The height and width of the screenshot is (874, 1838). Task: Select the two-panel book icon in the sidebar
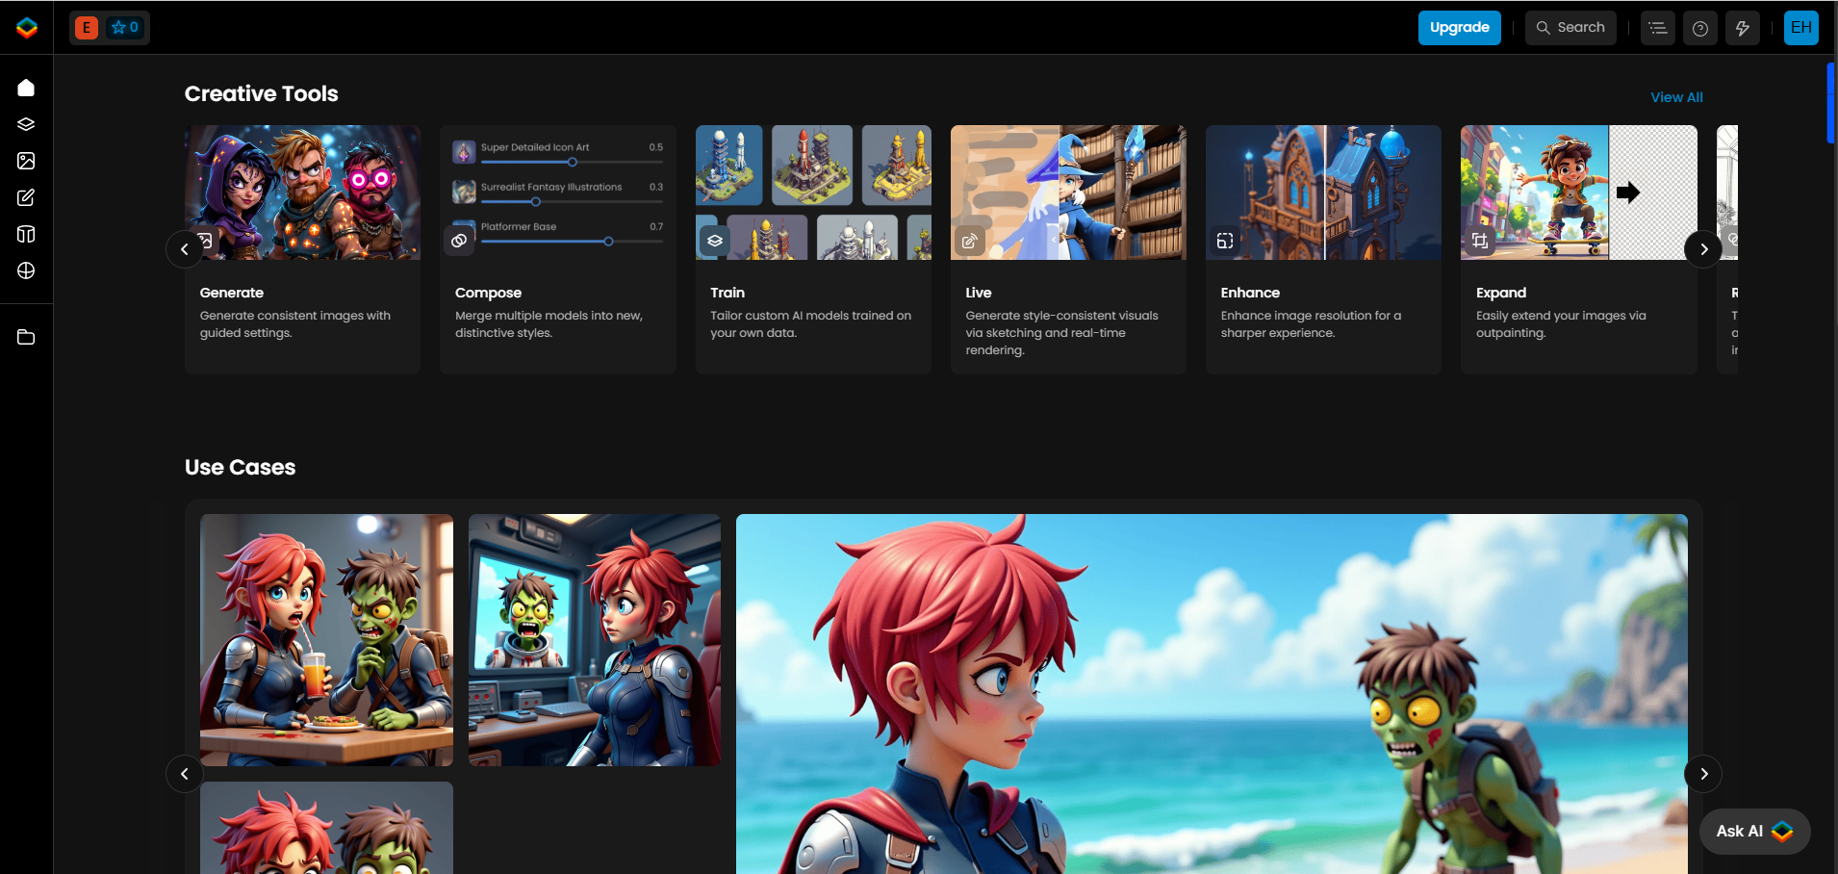(26, 234)
